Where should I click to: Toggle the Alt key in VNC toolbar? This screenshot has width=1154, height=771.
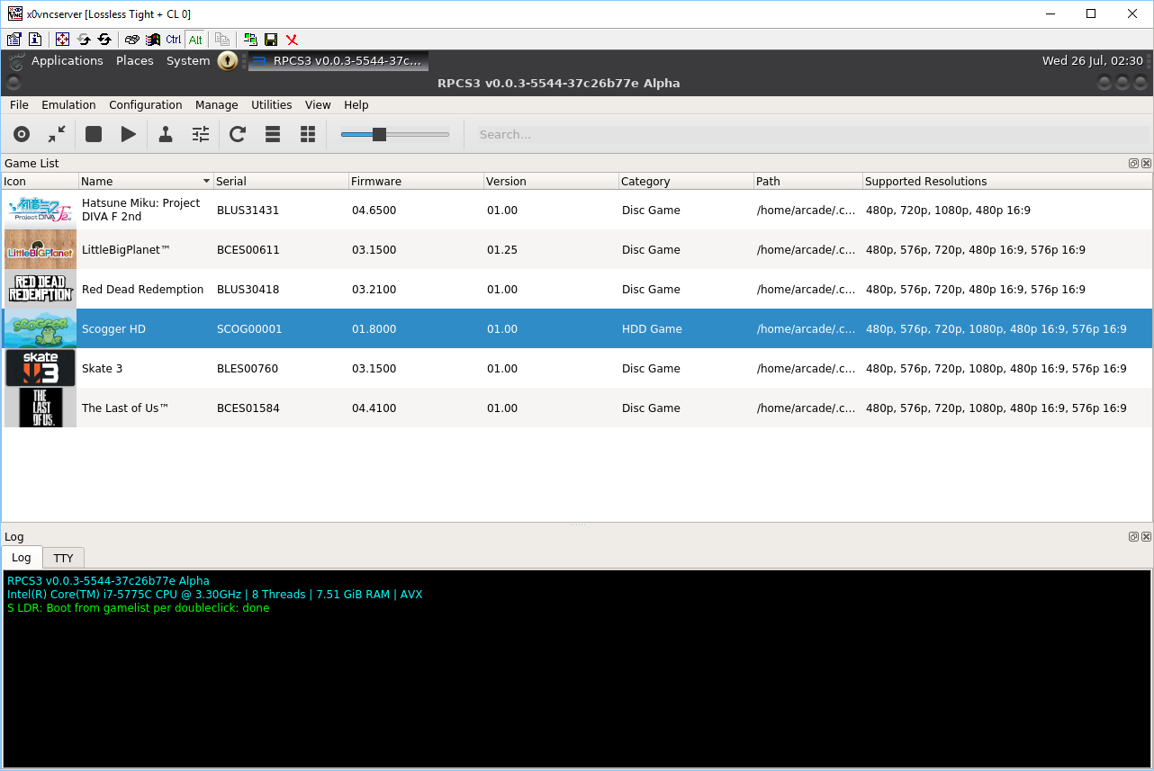point(195,40)
